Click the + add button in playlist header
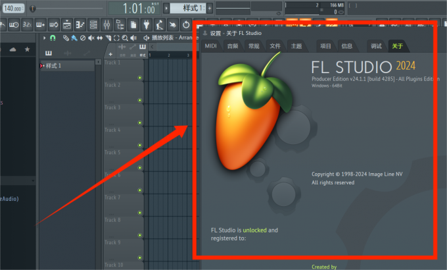The height and width of the screenshot is (270, 447). click(110, 54)
